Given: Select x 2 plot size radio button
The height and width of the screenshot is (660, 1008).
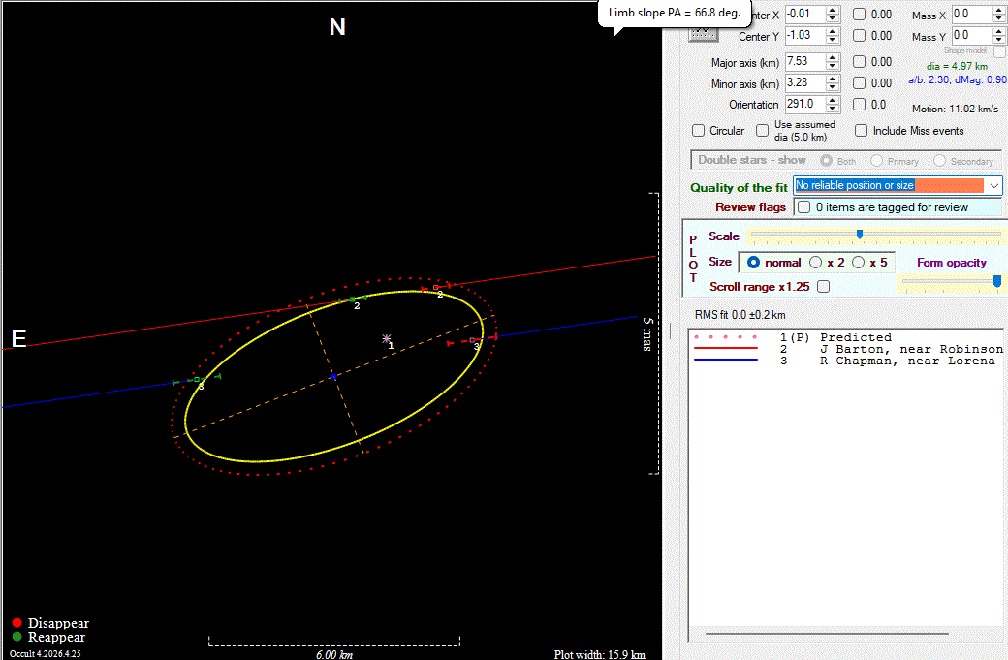Looking at the screenshot, I should 816,263.
